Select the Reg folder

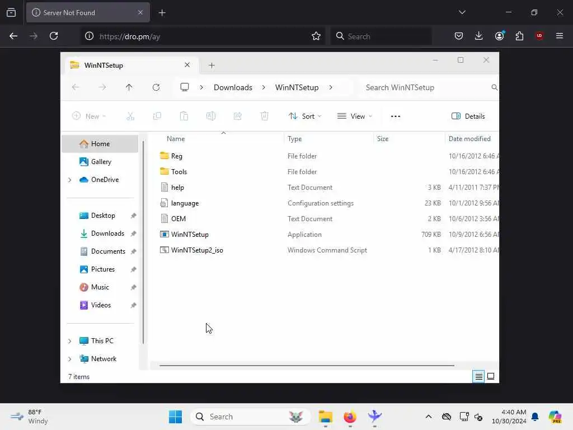click(x=176, y=156)
